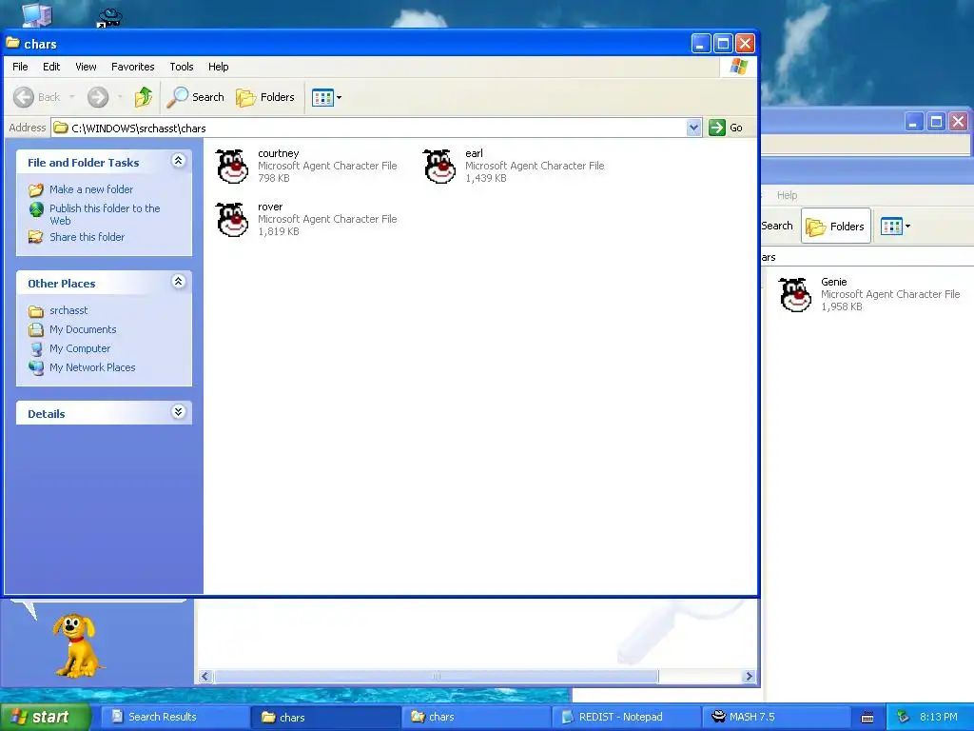Switch to REDIST - Notepad taskbar button
This screenshot has height=731, width=974.
626,718
